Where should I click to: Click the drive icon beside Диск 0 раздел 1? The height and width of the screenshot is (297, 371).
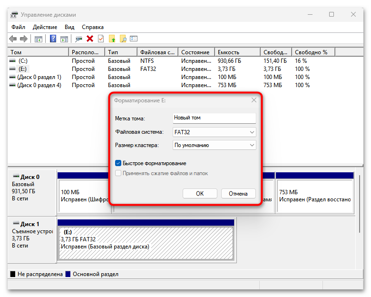(x=12, y=77)
